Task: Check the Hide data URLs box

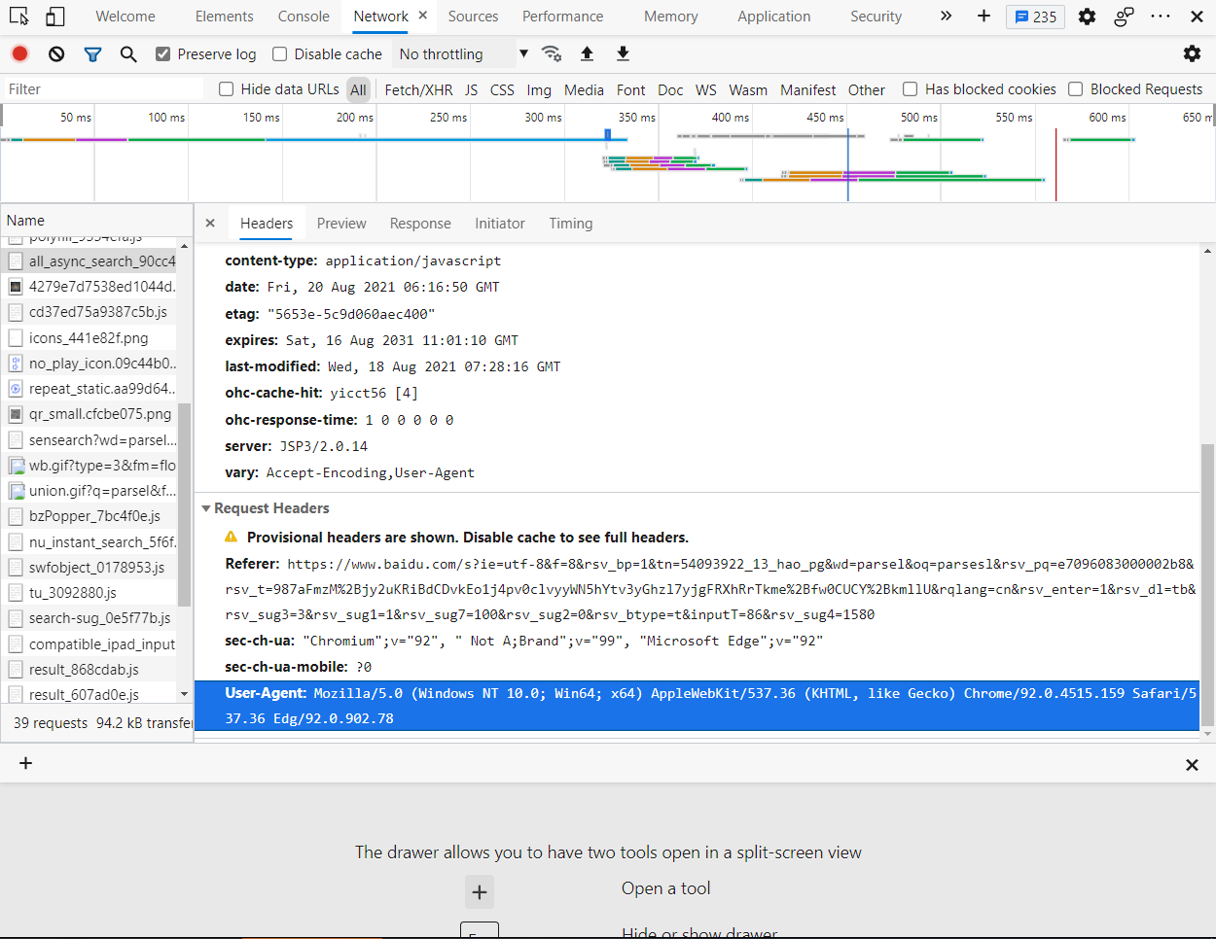Action: (x=227, y=89)
